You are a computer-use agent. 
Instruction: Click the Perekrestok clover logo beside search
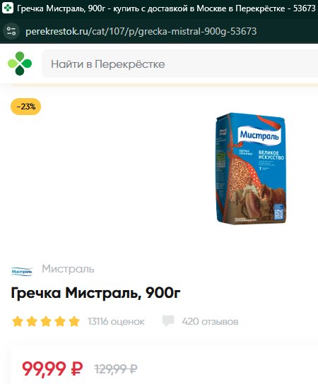point(20,64)
